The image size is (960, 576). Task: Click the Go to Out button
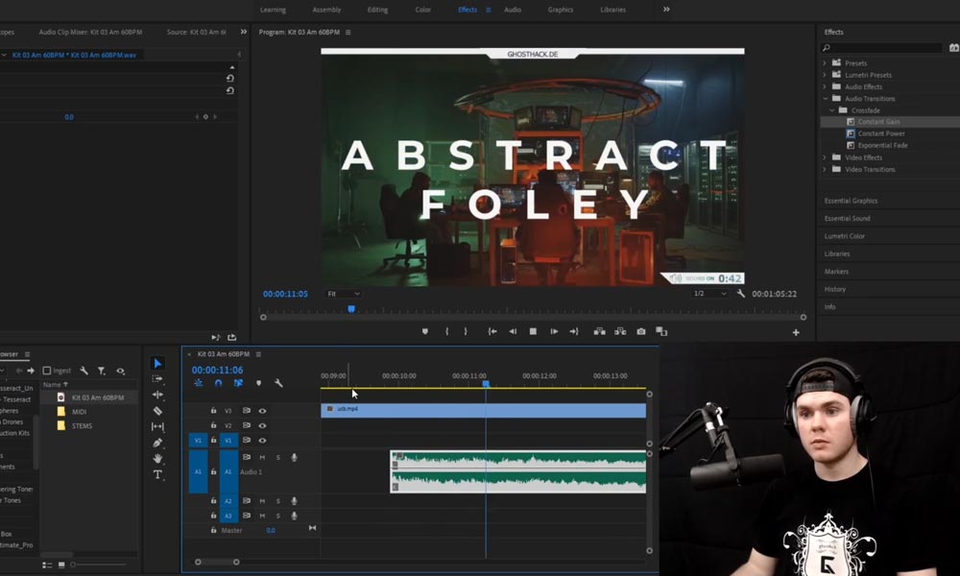(574, 331)
